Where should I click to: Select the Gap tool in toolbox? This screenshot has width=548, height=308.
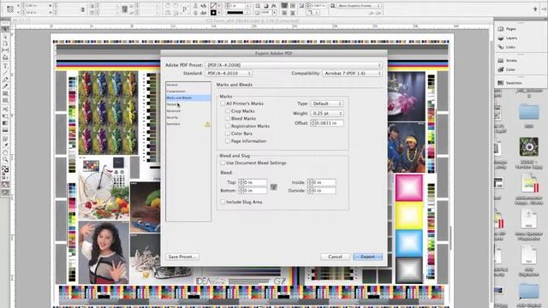[5, 50]
